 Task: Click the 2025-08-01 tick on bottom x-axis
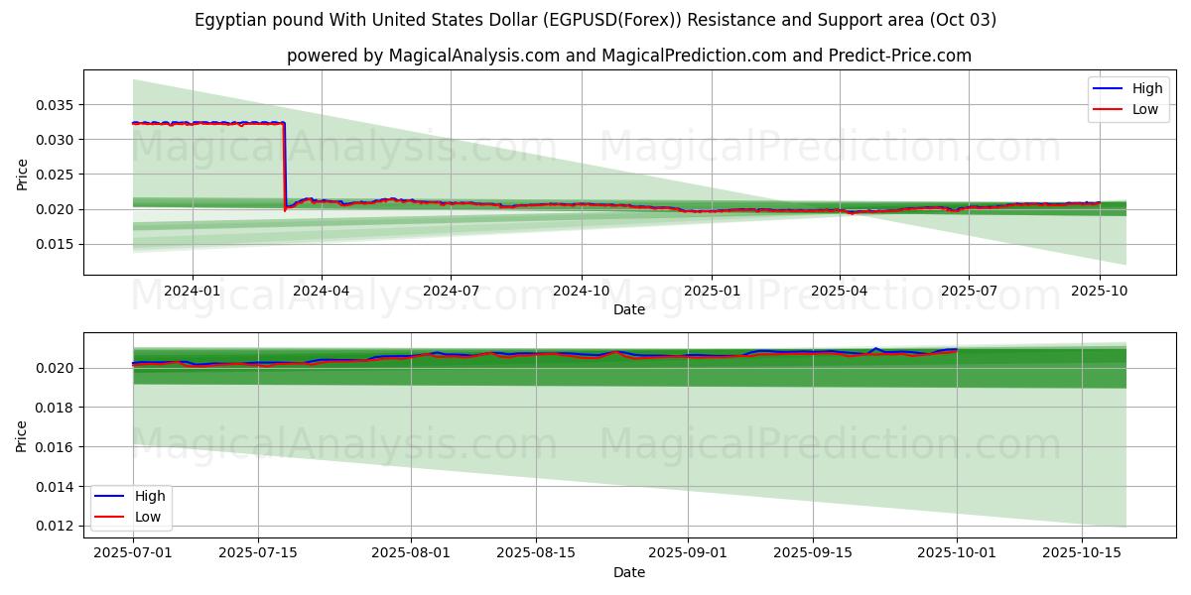[x=411, y=552]
